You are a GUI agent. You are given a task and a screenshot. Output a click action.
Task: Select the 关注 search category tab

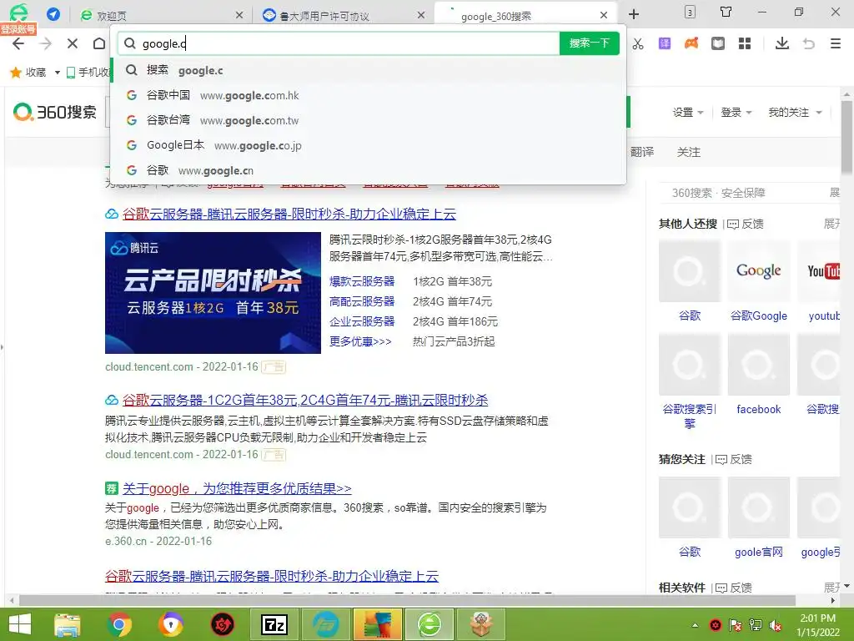pyautogui.click(x=688, y=152)
